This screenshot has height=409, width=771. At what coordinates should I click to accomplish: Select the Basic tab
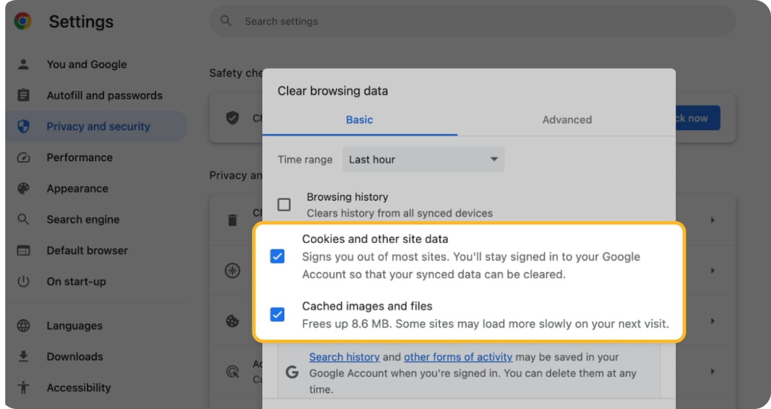click(x=359, y=120)
